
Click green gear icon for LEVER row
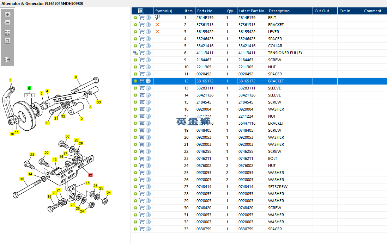tap(135, 32)
